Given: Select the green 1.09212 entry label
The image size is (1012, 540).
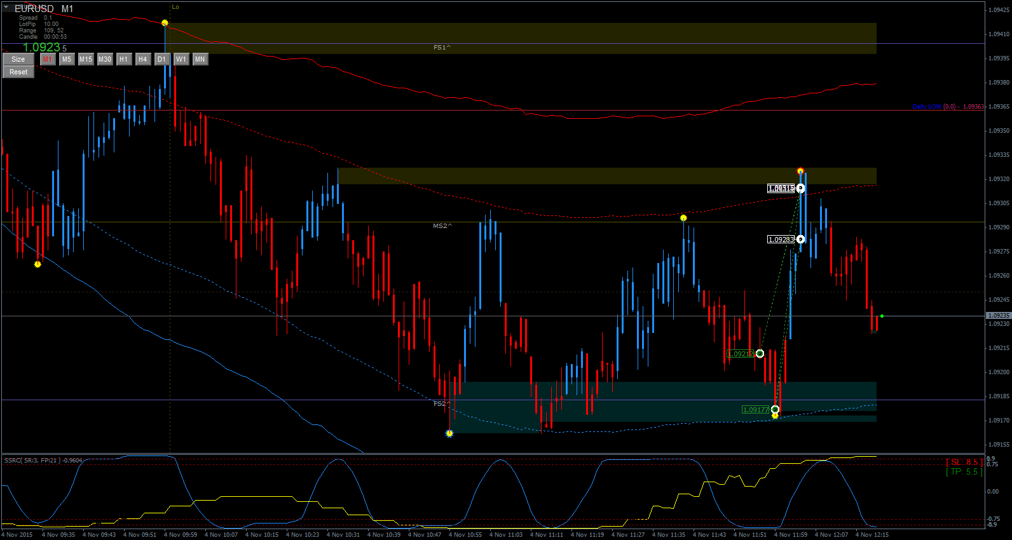Looking at the screenshot, I should tap(741, 354).
